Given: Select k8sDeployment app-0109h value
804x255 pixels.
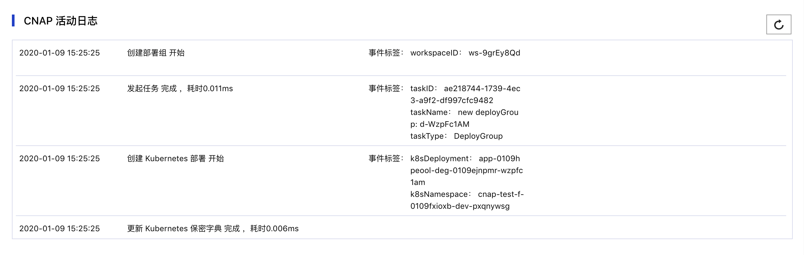Looking at the screenshot, I should point(499,159).
